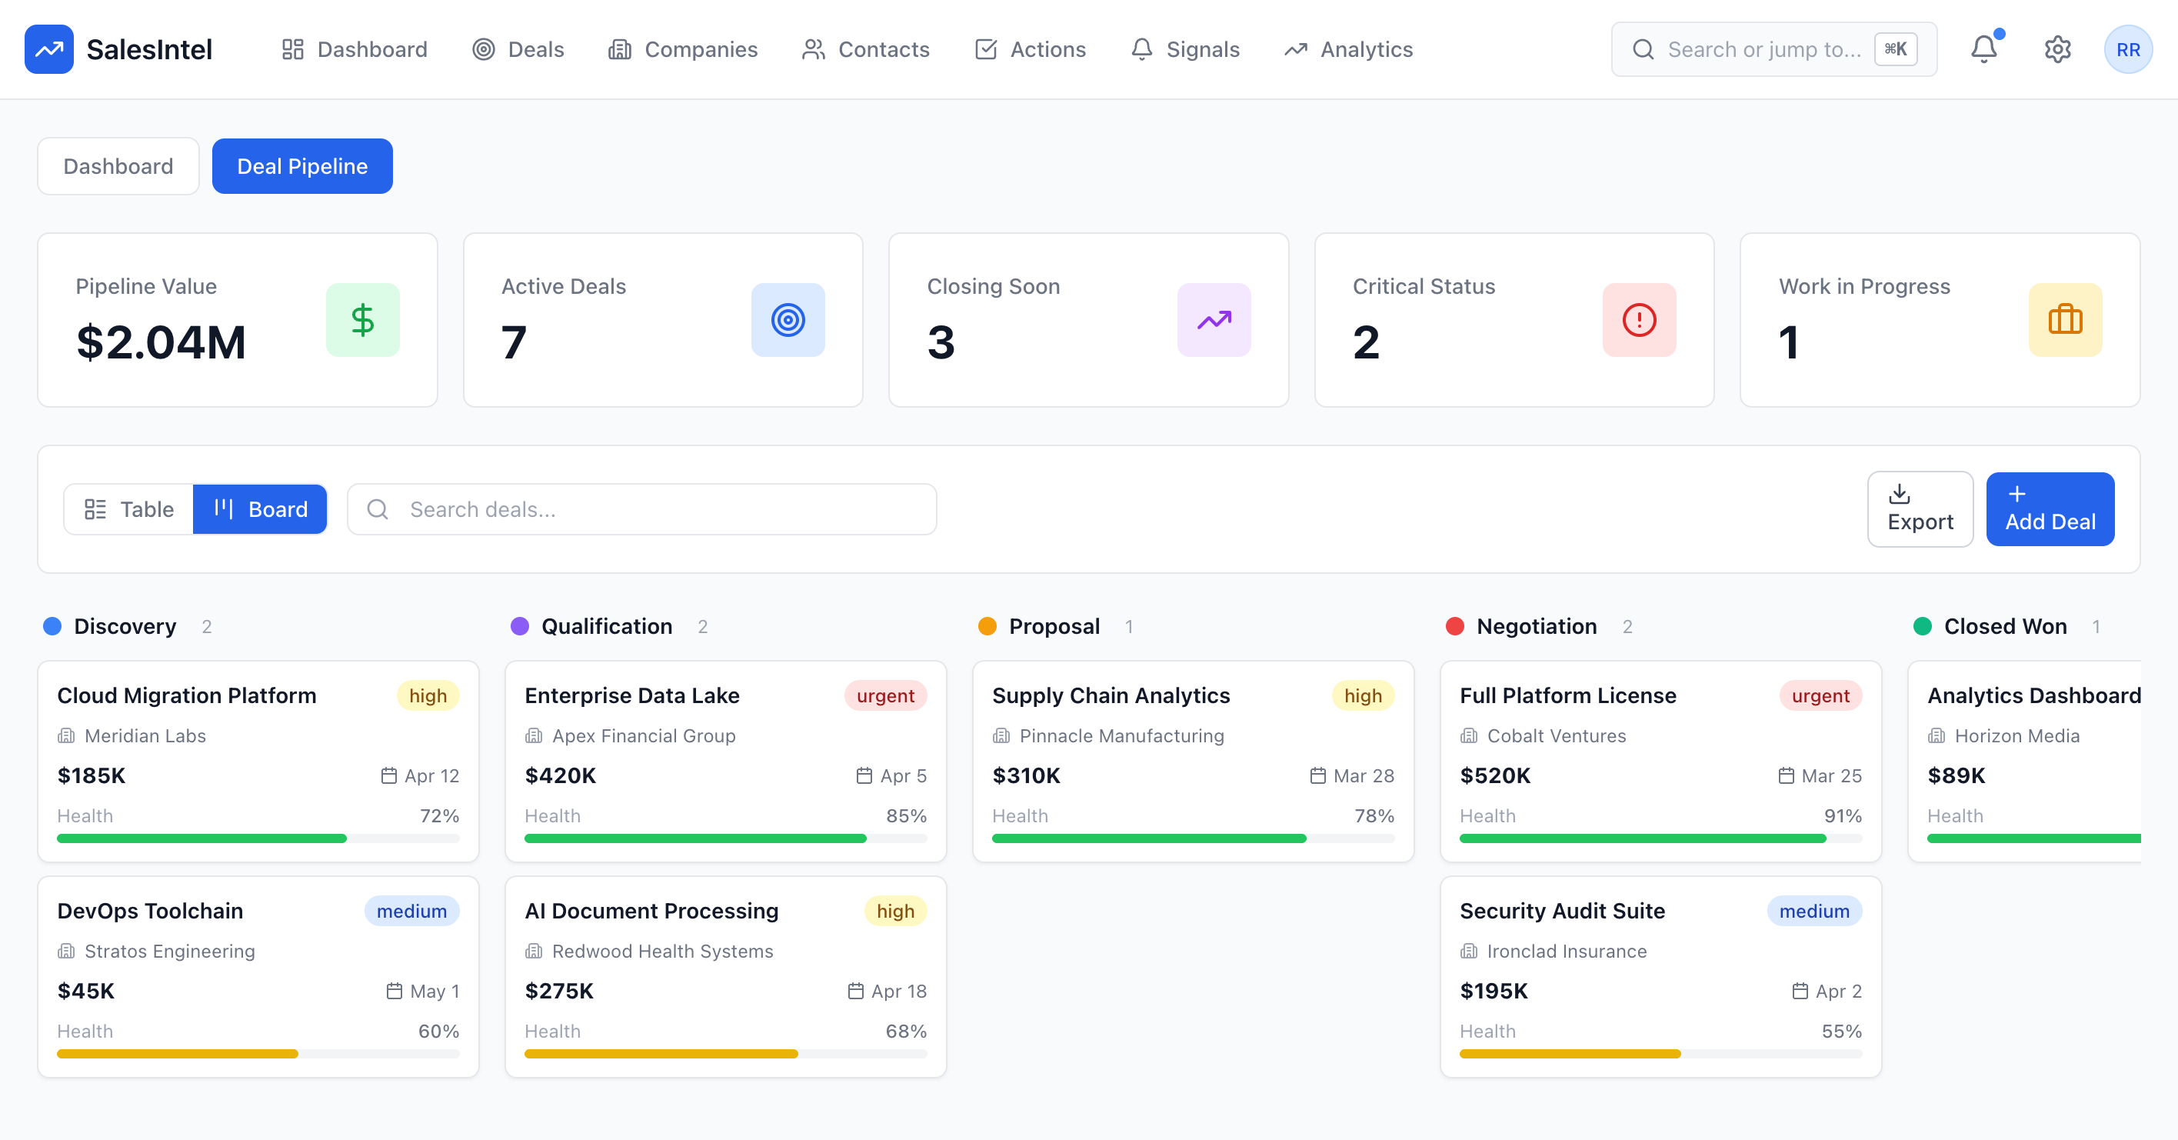Select the Board view toggle

click(260, 509)
